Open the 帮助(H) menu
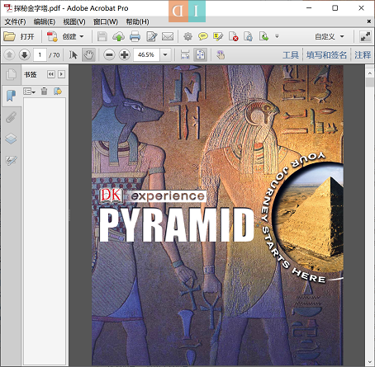 138,21
